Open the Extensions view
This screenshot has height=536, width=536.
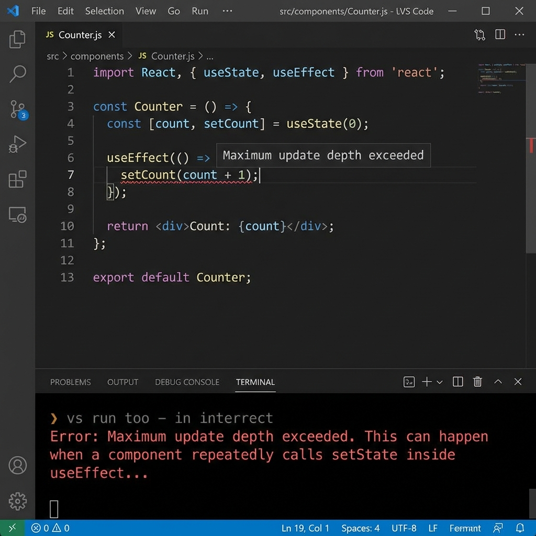pos(18,179)
